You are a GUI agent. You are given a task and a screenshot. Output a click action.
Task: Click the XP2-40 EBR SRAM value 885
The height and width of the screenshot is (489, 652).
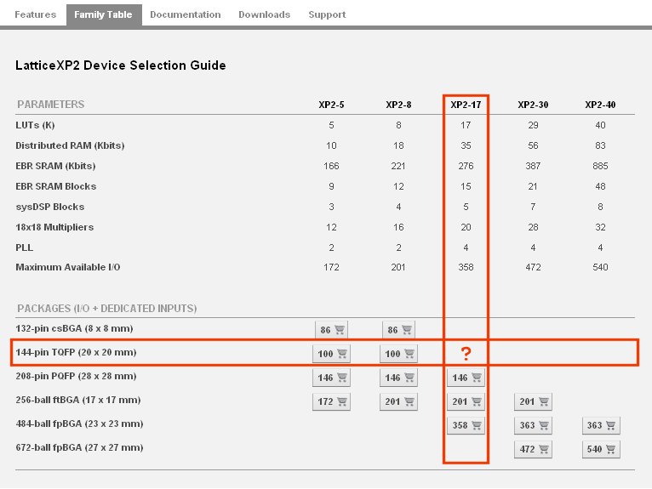[600, 166]
